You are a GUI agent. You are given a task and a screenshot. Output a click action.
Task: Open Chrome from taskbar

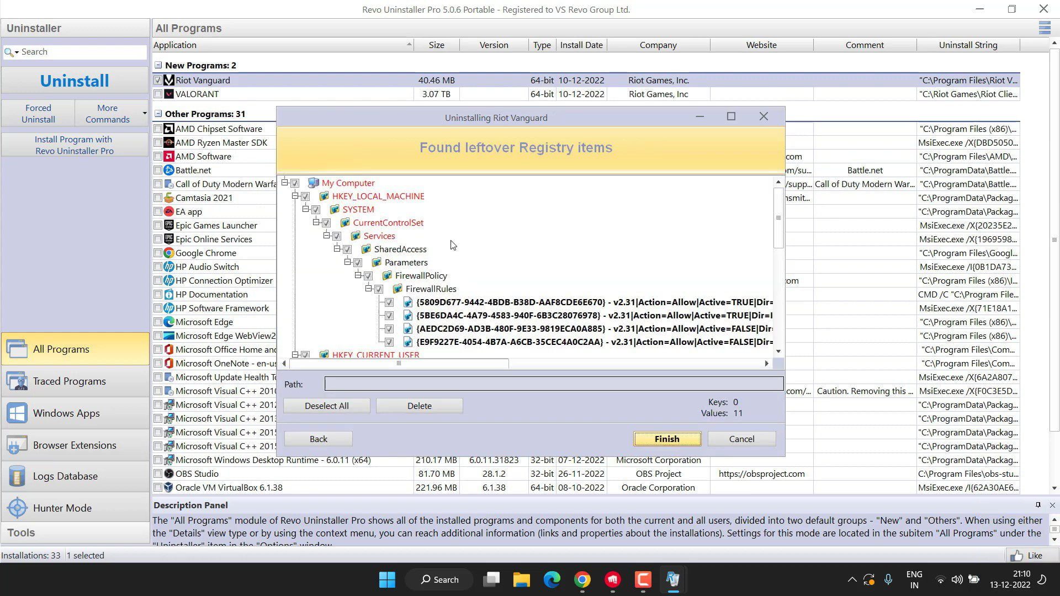582,579
